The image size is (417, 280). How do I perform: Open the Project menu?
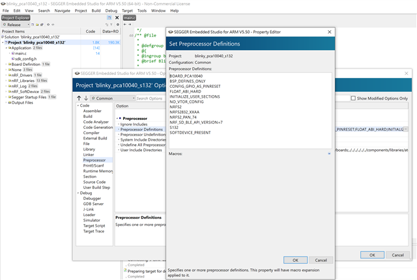point(81,10)
